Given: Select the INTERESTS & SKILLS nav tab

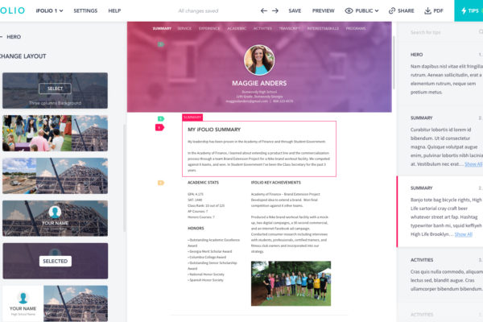Looking at the screenshot, I should click(323, 28).
